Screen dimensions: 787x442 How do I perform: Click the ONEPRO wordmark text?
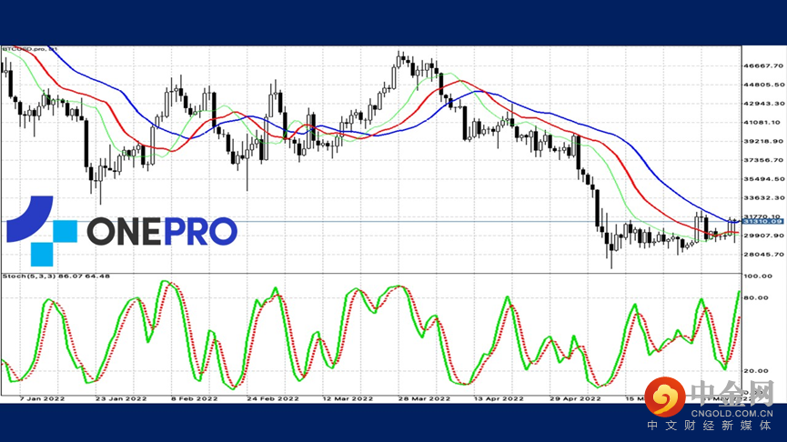pos(162,232)
